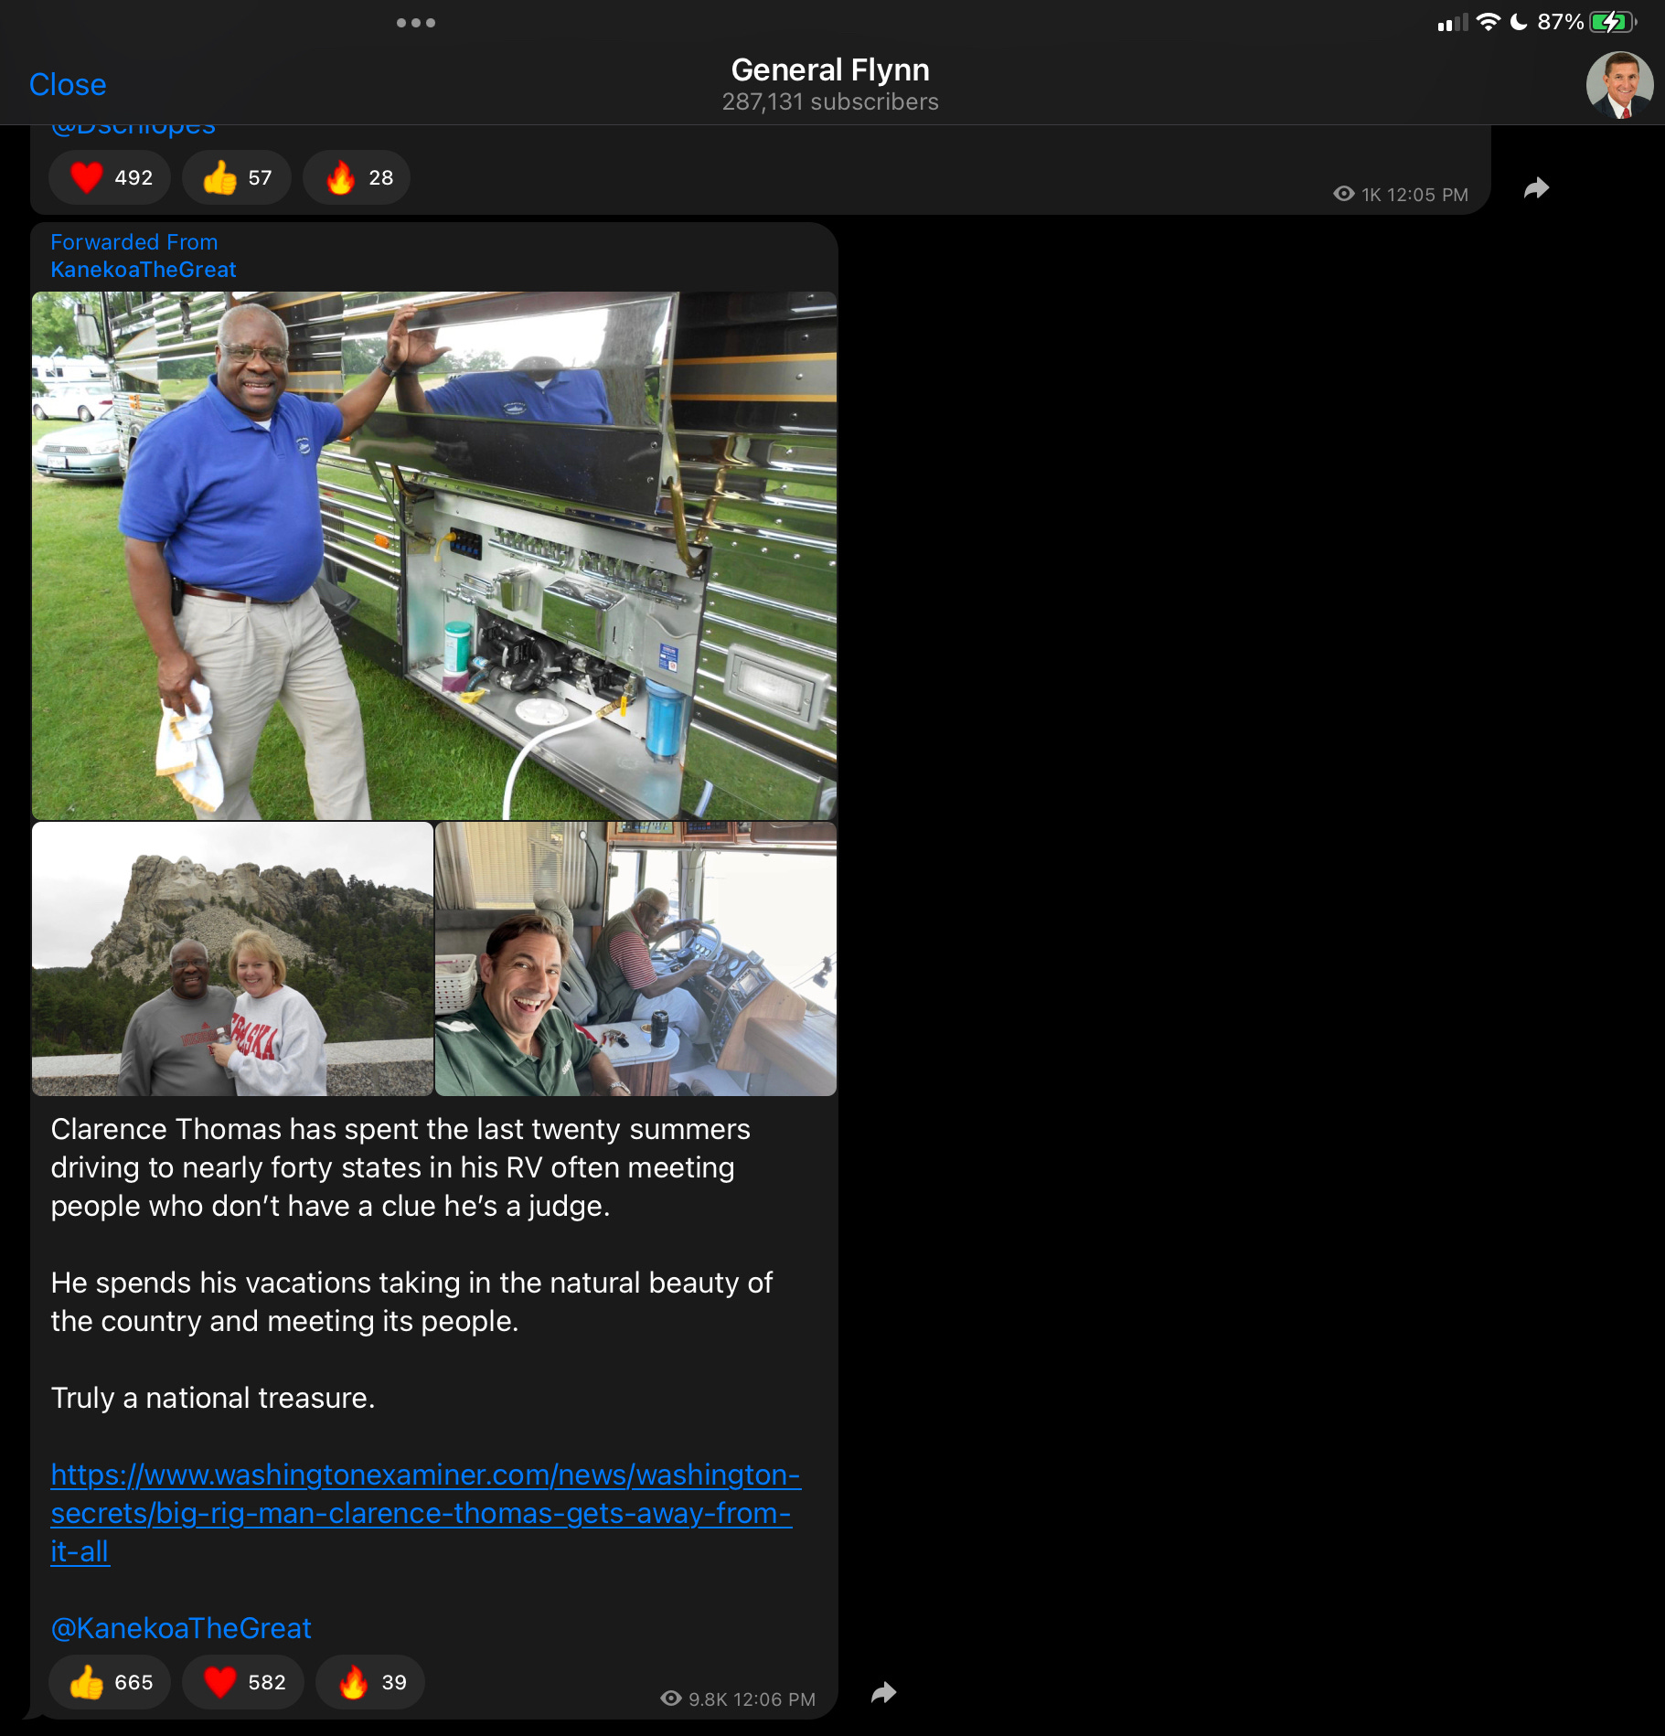This screenshot has height=1736, width=1665.
Task: Tap the Do Not Disturb moon icon
Action: (1519, 22)
